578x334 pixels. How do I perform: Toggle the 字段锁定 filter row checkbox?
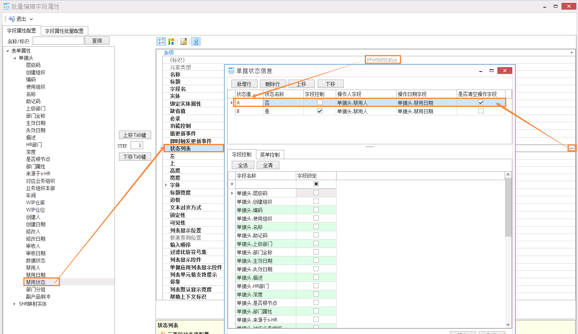tap(316, 184)
